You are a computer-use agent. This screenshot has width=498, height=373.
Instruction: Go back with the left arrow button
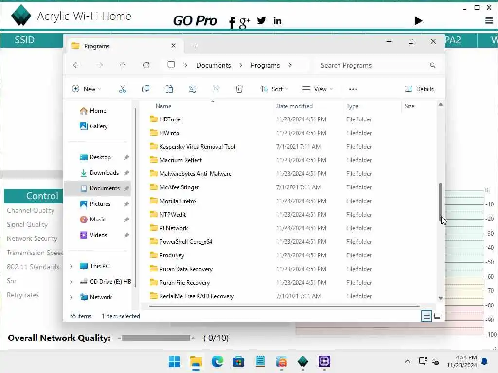[x=76, y=65]
